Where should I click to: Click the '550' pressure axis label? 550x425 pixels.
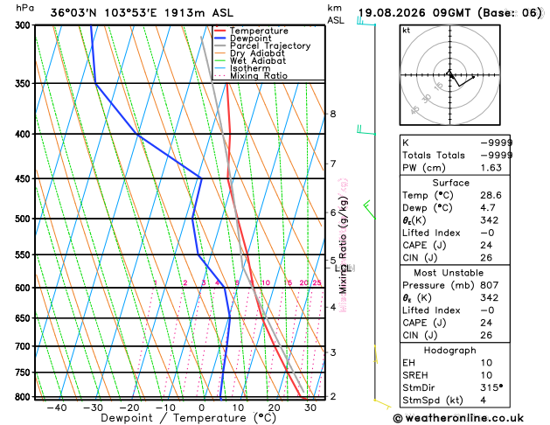pyautogui.click(x=24, y=255)
